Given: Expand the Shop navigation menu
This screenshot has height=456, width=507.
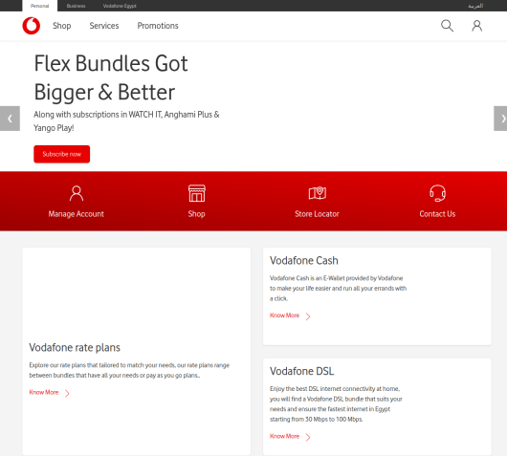Looking at the screenshot, I should point(62,26).
